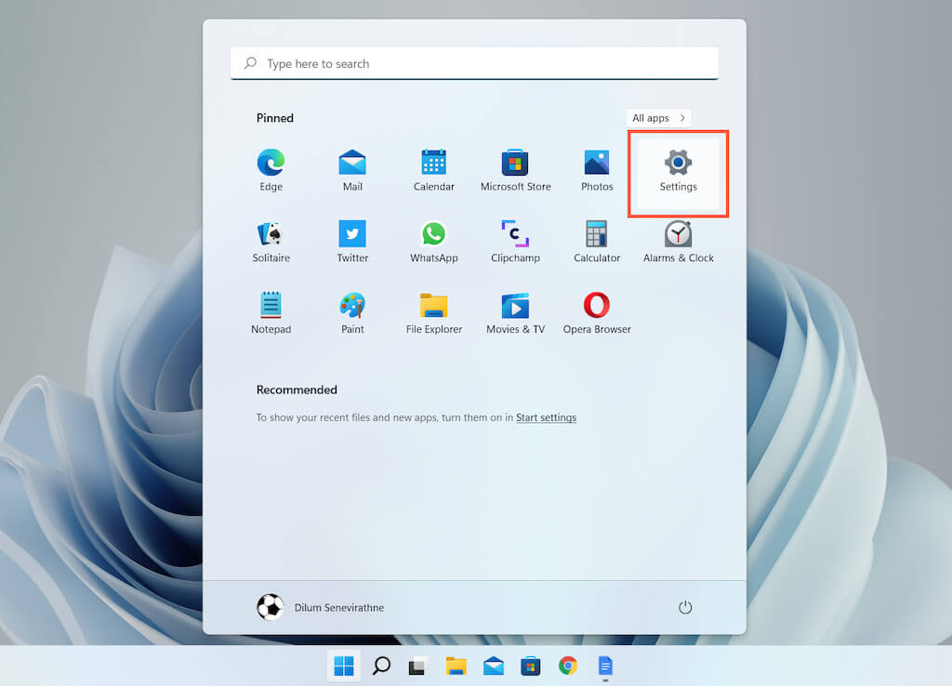
Task: Open the Edge browser pinned app
Action: [x=271, y=171]
